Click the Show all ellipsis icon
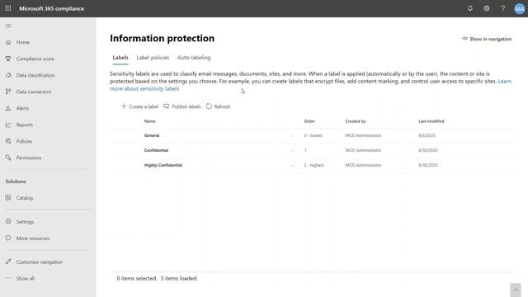The height and width of the screenshot is (297, 528). tap(8, 278)
